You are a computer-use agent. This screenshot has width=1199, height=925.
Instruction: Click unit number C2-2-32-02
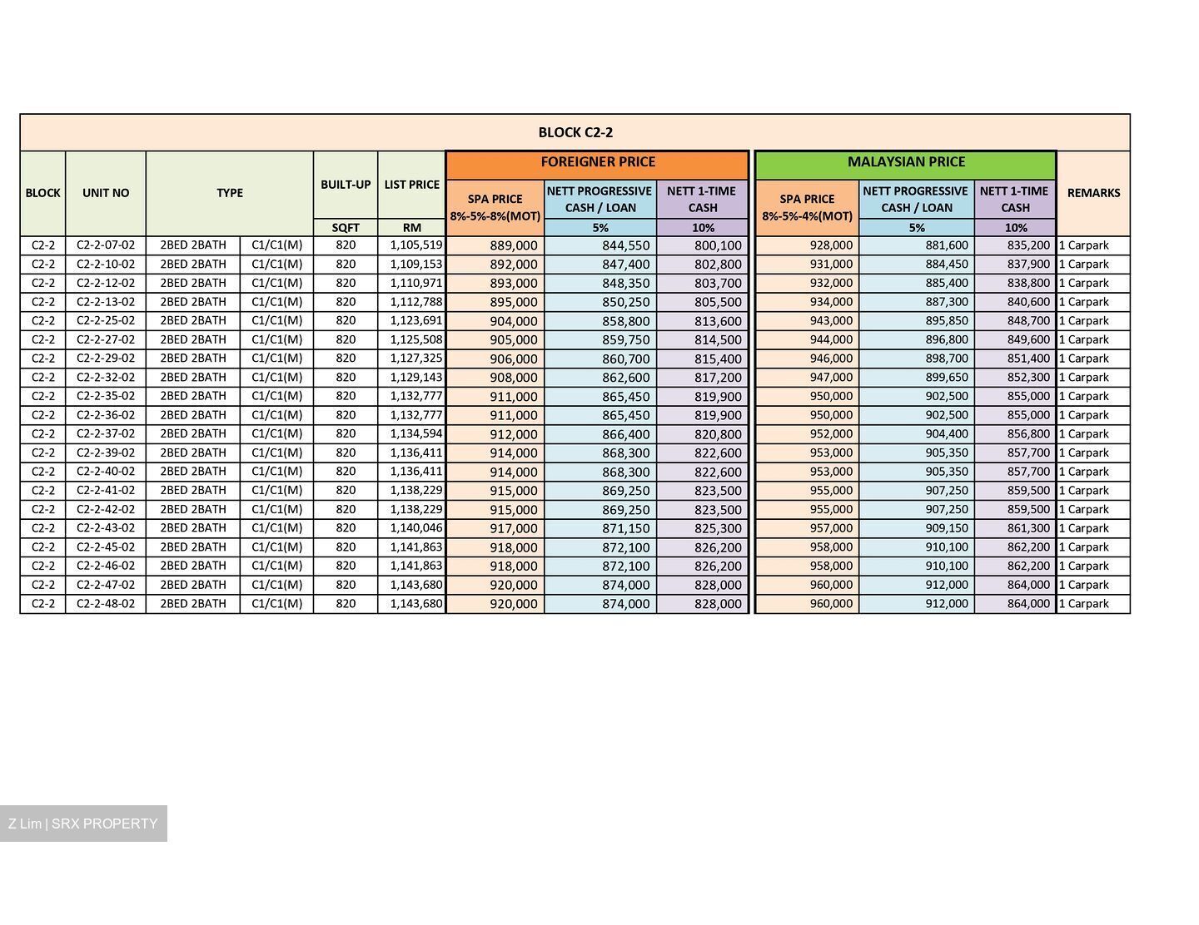[x=106, y=378]
